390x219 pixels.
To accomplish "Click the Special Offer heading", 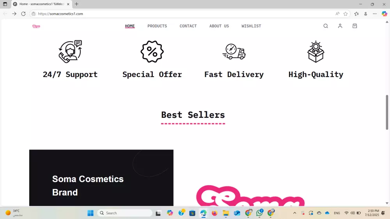I will (x=152, y=74).
